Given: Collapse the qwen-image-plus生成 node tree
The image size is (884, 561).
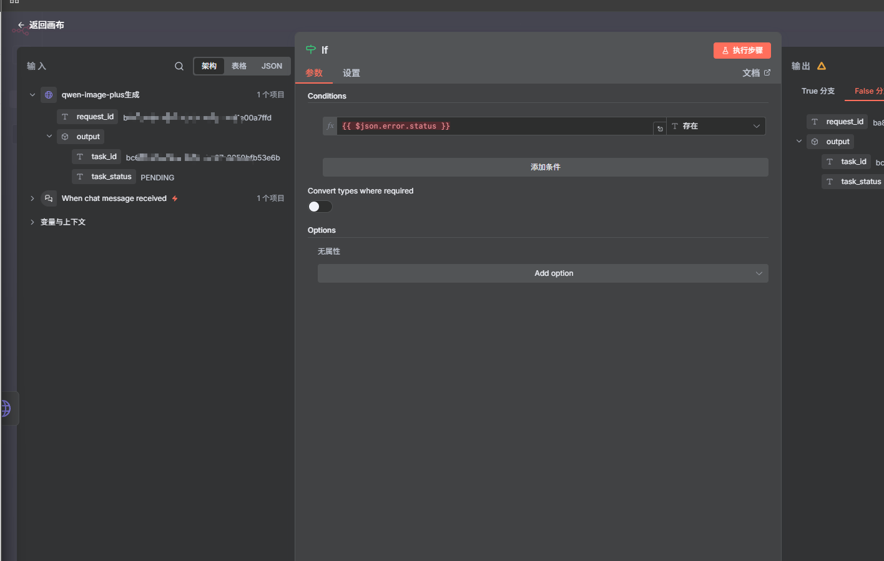Looking at the screenshot, I should [32, 95].
